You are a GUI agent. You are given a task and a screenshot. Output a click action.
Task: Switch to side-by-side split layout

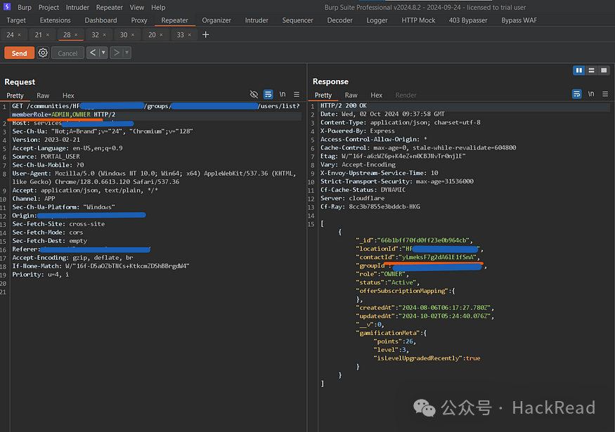point(579,70)
